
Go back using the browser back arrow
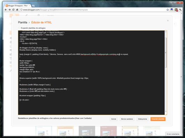pos(6,10)
